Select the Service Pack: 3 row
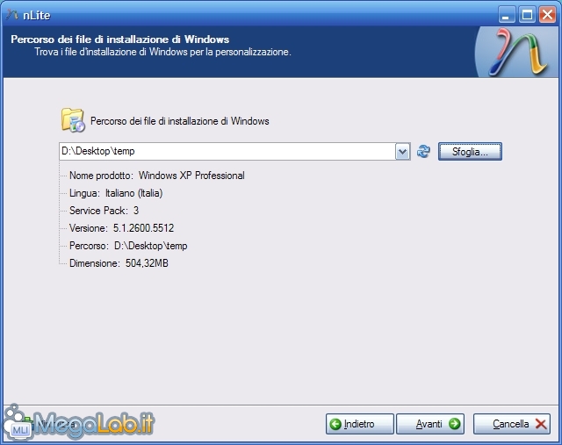The height and width of the screenshot is (445, 562). [104, 211]
